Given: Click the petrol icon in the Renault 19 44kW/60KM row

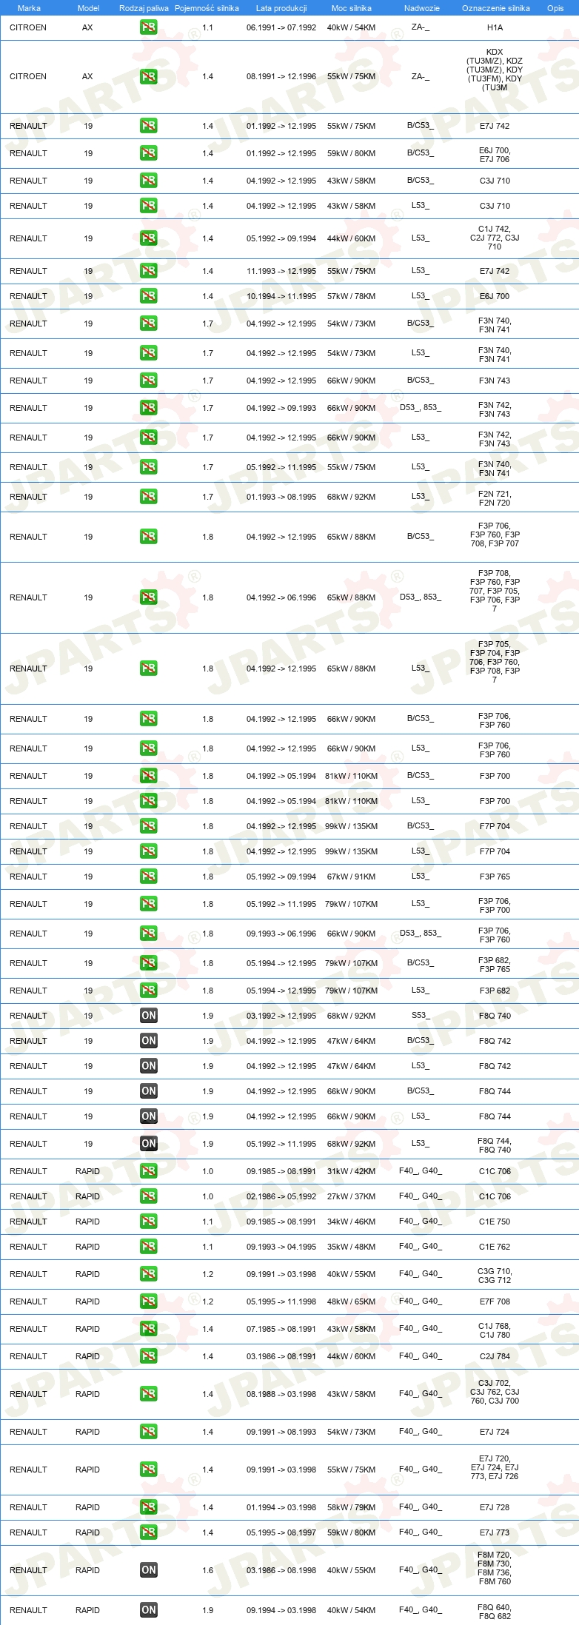Looking at the screenshot, I should point(148,238).
